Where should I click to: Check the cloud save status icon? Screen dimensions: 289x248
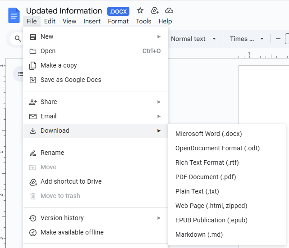point(169,10)
